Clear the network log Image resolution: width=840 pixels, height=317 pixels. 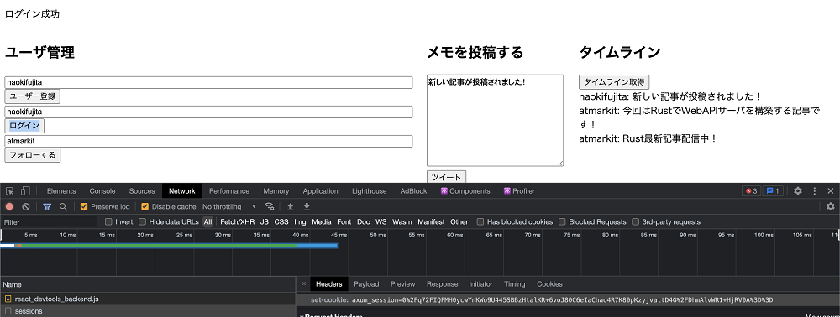point(26,206)
